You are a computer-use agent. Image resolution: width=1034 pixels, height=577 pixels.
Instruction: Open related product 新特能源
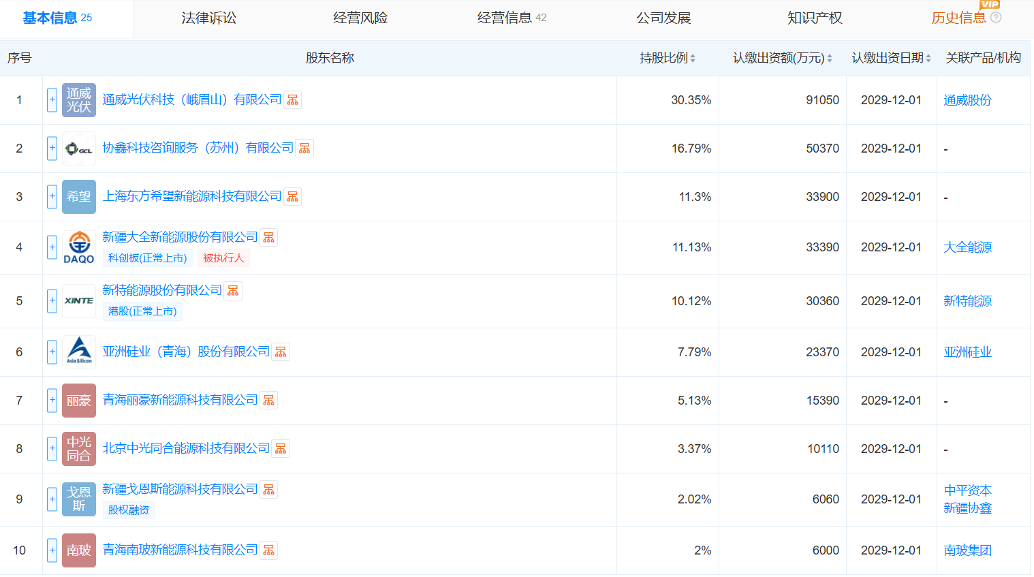click(967, 302)
